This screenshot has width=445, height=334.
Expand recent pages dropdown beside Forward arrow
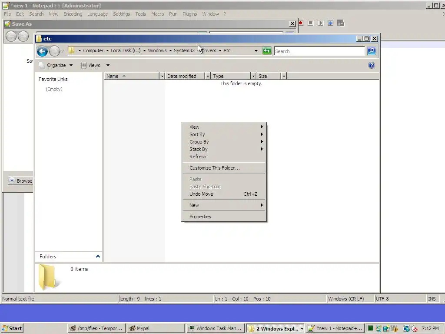point(62,51)
